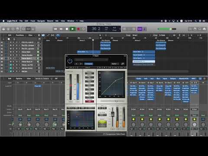Record-enable the Verse Main track
This screenshot has width=208, height=156.
click(x=16, y=52)
